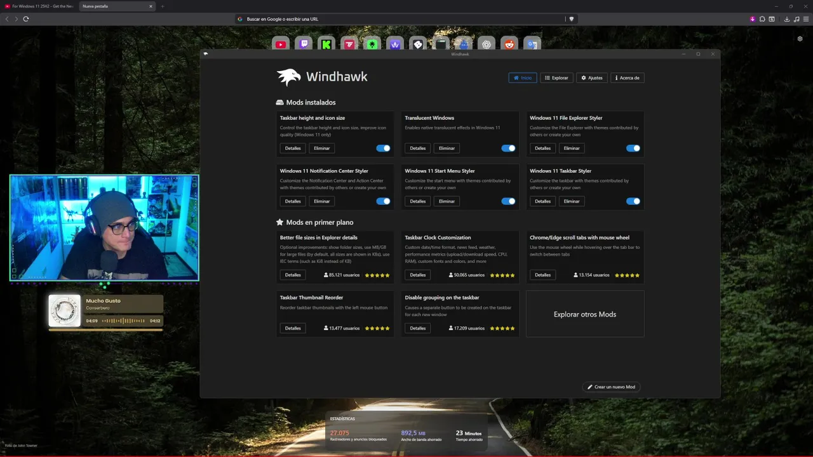Click the Windhawk hawk logo

288,77
